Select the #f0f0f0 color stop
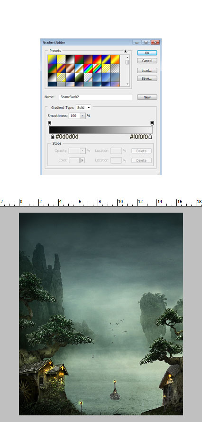Screen dimensions: 202x422 (x=150, y=137)
